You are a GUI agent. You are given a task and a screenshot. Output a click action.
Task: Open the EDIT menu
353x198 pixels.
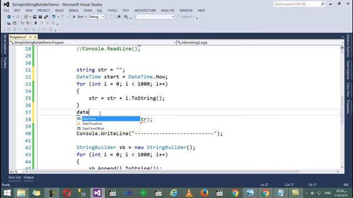[17, 10]
